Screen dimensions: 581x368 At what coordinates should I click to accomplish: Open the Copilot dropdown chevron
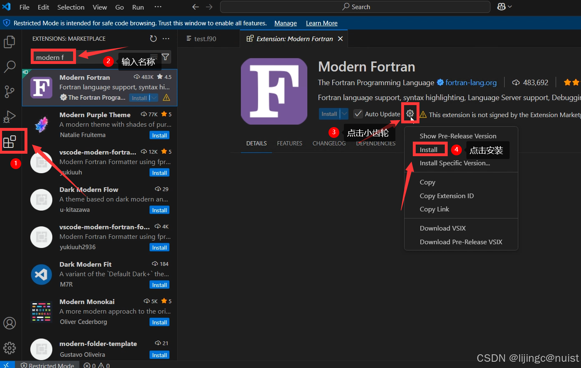pos(510,7)
